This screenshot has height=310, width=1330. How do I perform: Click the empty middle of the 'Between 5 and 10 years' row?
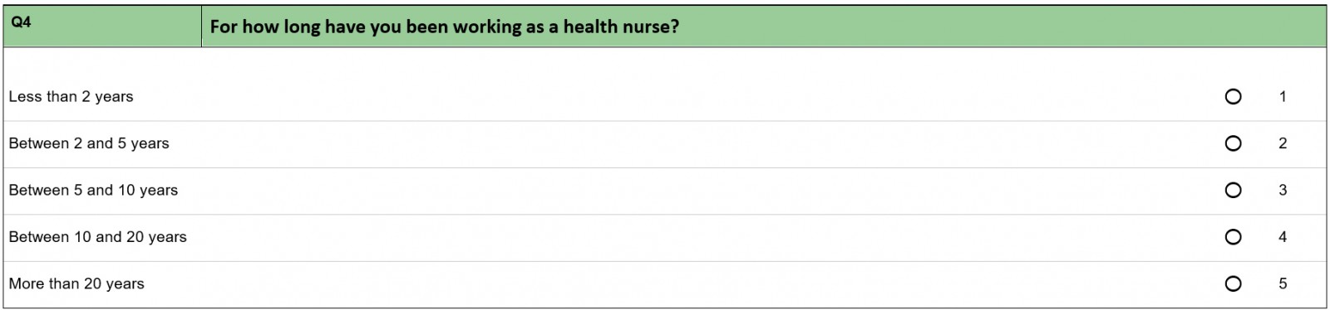[698, 191]
